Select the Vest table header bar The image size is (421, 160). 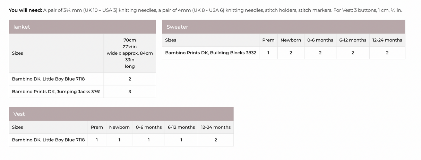[x=121, y=114]
